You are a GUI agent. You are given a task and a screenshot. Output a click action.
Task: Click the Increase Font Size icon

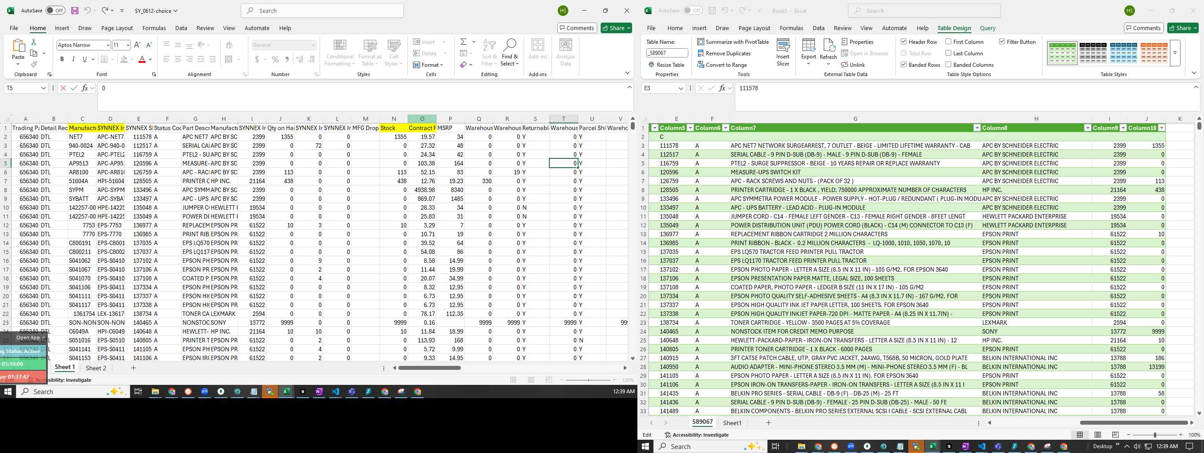point(137,45)
